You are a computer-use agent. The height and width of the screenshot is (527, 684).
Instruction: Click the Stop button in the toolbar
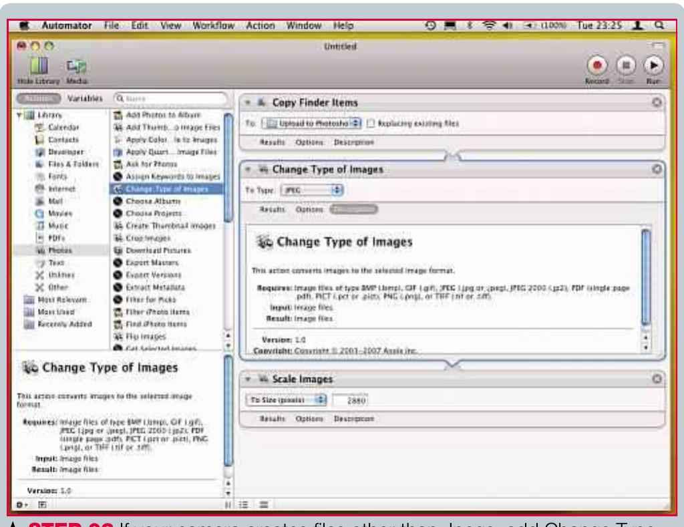click(625, 65)
